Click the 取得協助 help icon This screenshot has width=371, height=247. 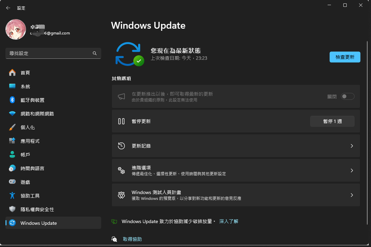pyautogui.click(x=114, y=239)
